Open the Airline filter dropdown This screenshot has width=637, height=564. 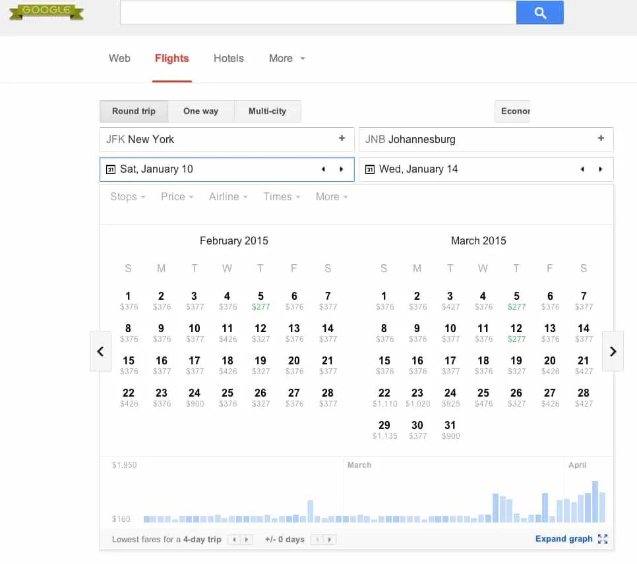point(228,196)
